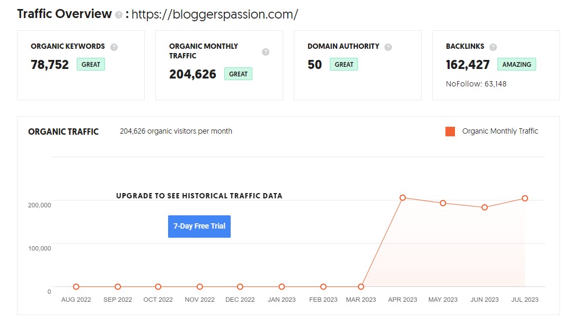Select the NOV 2022 data point

coord(199,286)
